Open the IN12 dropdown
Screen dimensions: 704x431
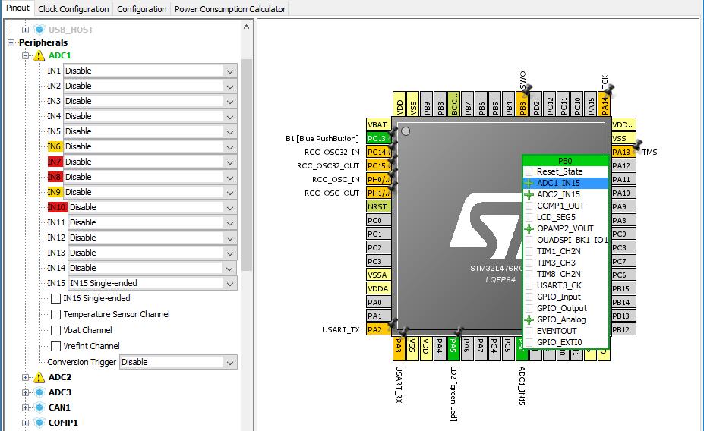point(153,238)
